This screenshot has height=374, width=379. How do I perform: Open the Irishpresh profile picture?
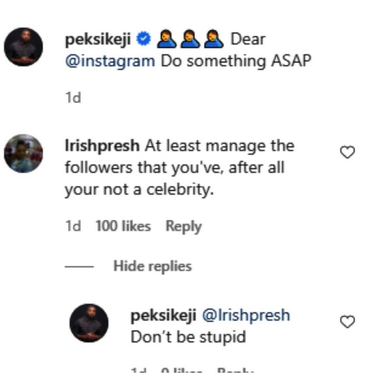(23, 154)
